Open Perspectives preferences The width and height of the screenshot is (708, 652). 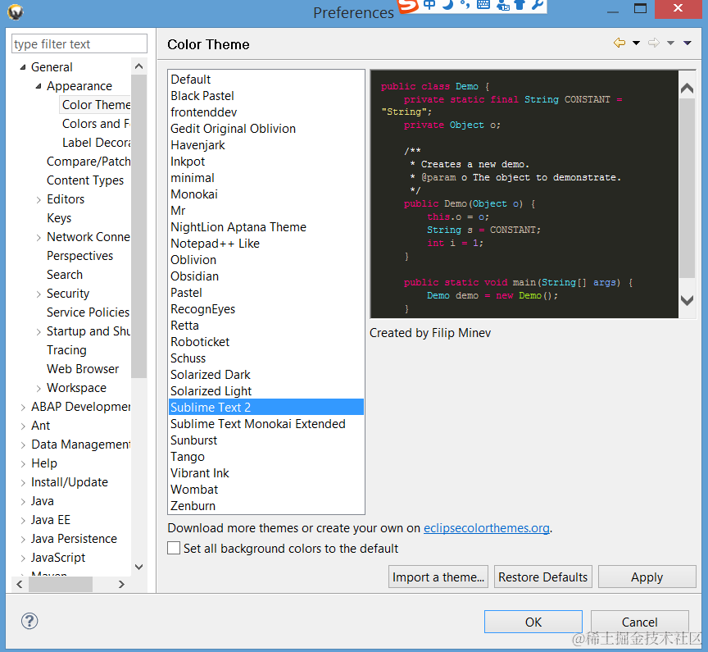coord(80,256)
